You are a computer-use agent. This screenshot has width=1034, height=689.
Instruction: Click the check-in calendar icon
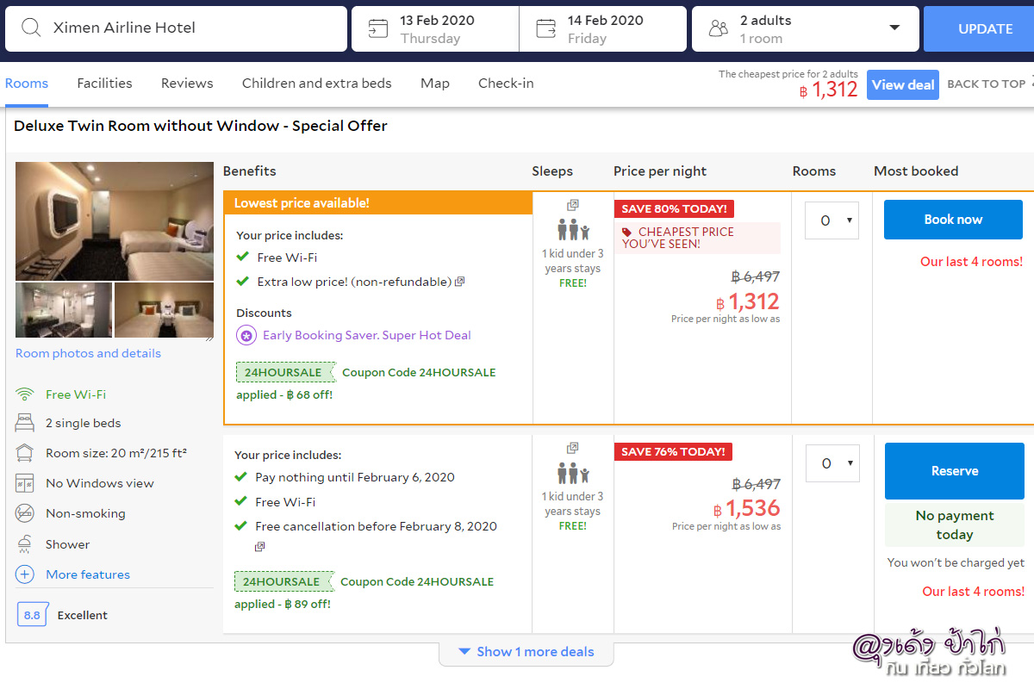tap(377, 28)
